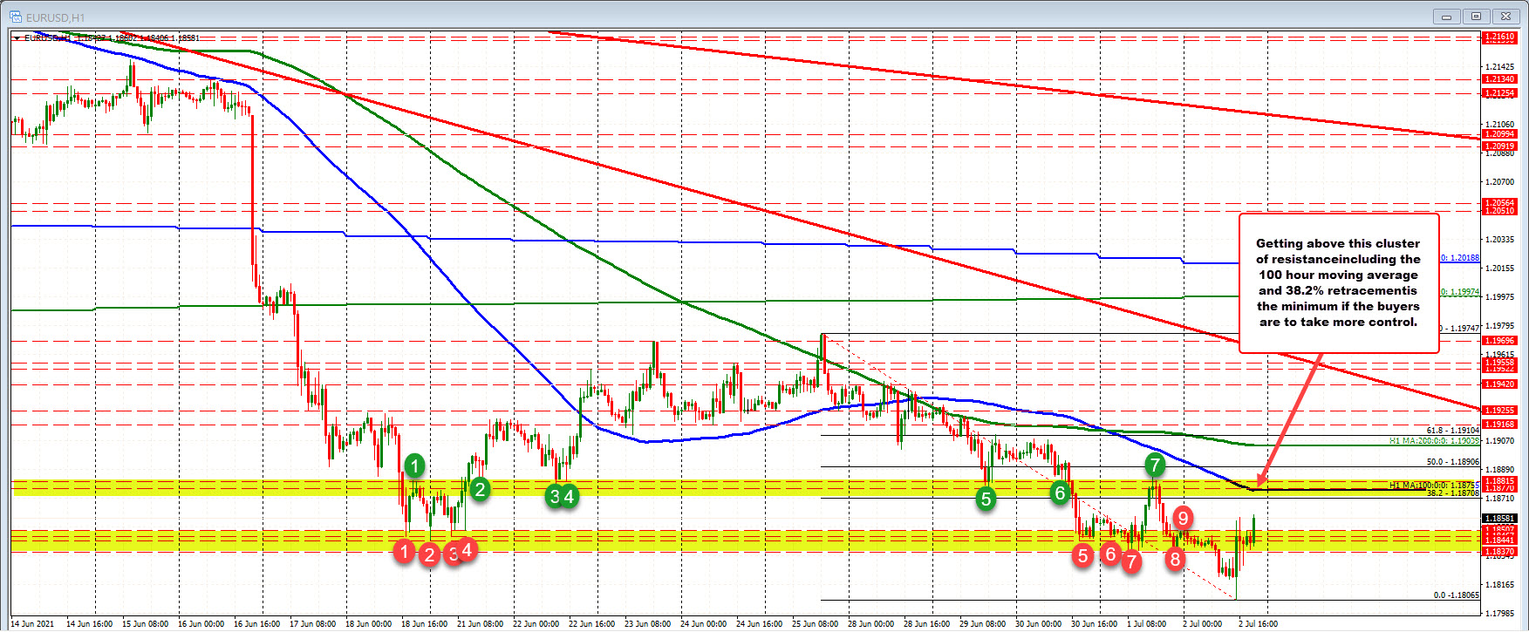Click the green circle marker numbered 1
Screen dimensions: 1529x632
(x=415, y=466)
